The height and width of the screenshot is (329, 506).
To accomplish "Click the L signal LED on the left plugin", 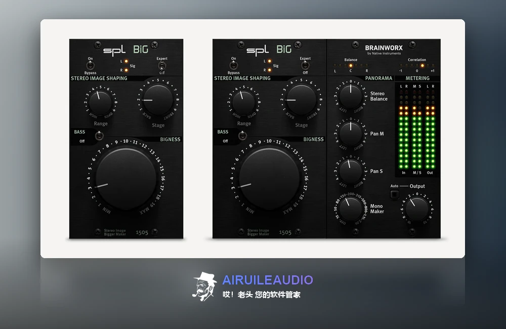I will [126, 61].
